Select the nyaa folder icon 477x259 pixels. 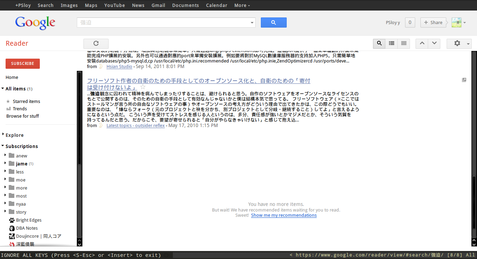[x=12, y=204]
